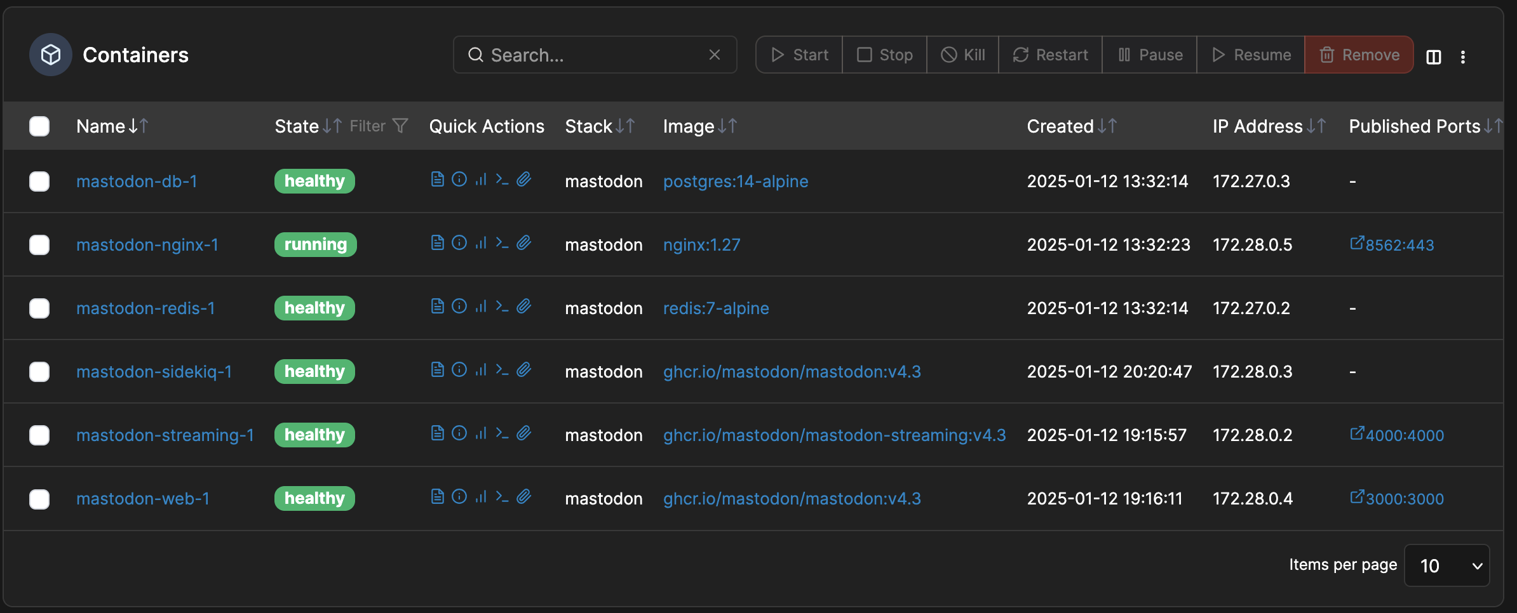Click the Stop button

(884, 55)
